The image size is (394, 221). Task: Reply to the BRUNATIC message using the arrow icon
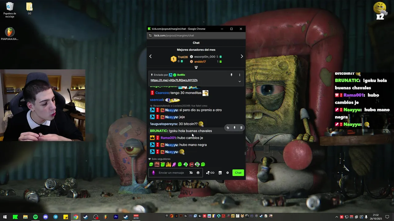click(x=228, y=128)
